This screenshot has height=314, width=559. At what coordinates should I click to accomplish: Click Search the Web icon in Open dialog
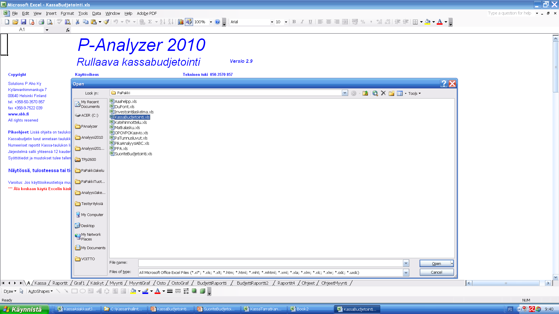tap(375, 93)
